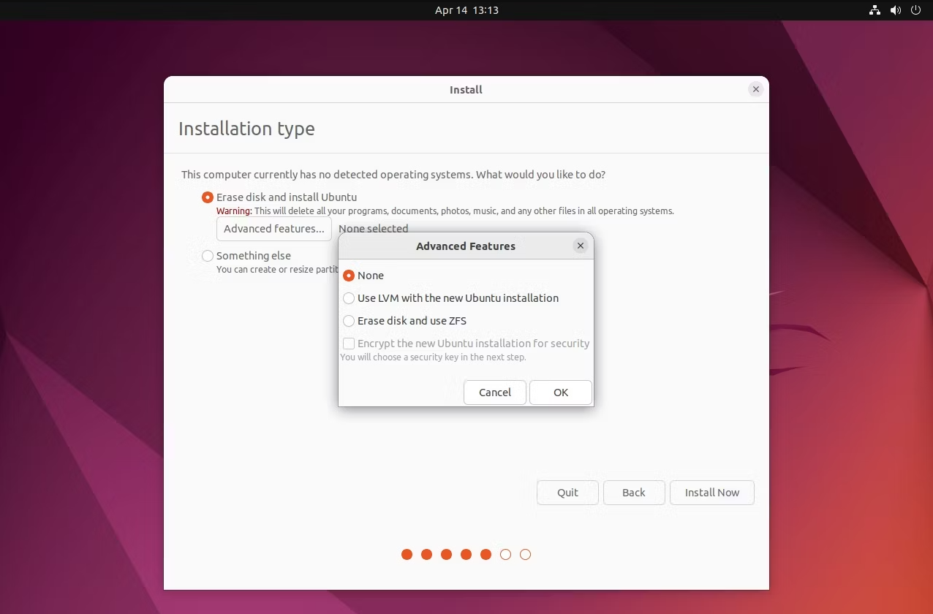
Task: Click the Install window title text
Action: point(466,90)
